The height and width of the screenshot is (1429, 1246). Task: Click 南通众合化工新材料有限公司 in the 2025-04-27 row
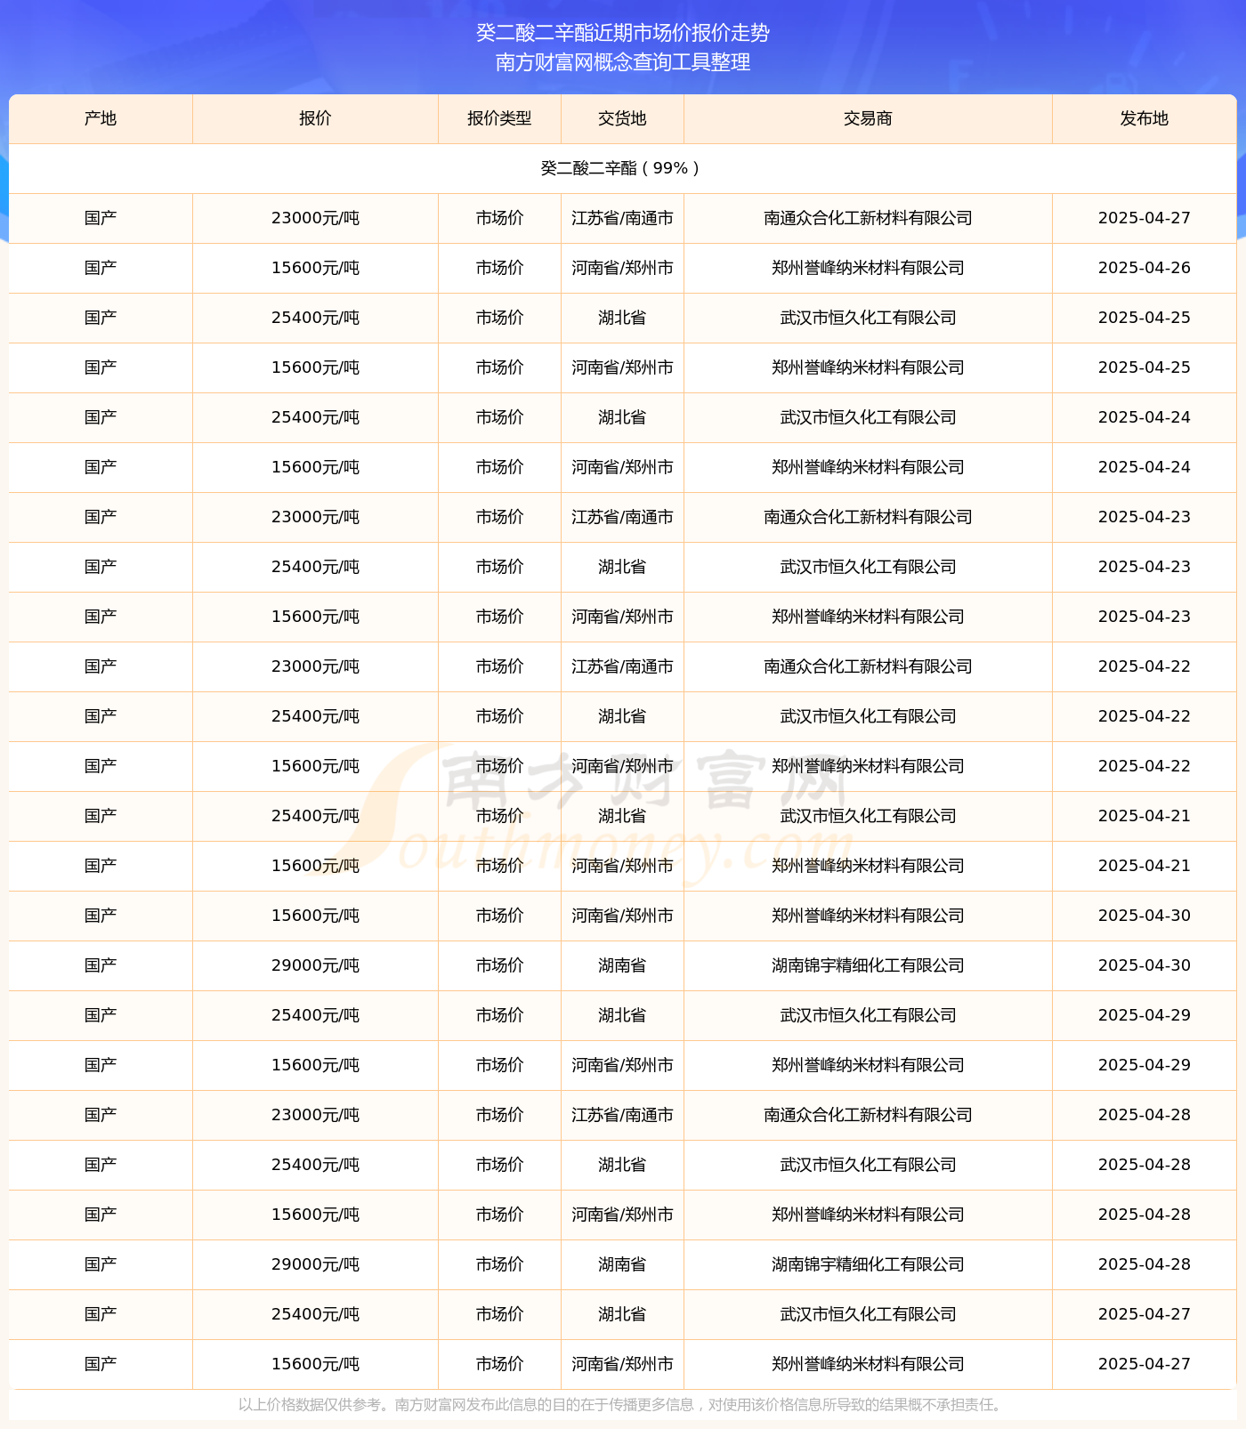click(868, 218)
